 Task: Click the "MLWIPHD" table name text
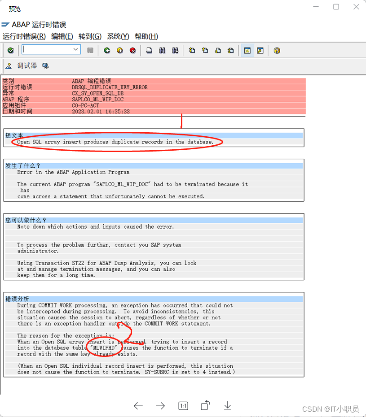tap(104, 348)
